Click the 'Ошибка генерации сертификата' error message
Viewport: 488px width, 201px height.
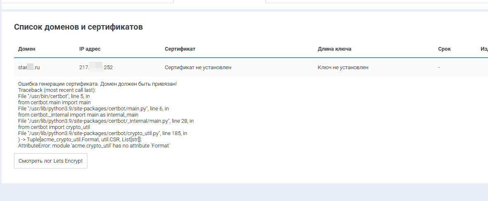point(97,84)
